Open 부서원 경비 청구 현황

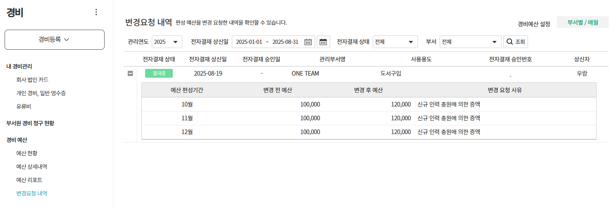[x=30, y=123]
